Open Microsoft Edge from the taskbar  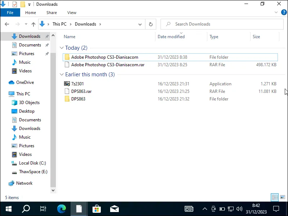pos(62,208)
